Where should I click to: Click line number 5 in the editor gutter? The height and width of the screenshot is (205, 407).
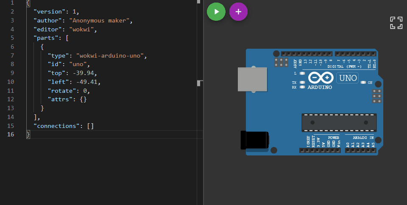click(x=12, y=38)
